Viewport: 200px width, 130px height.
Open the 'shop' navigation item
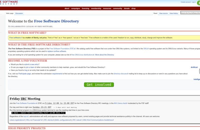[x=133, y=9]
